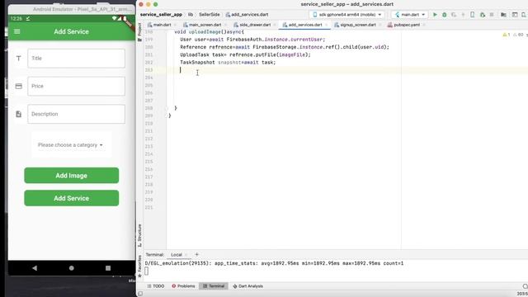Open the Please choose a category dropdown
Viewport: 528px width, 297px height.
70,145
